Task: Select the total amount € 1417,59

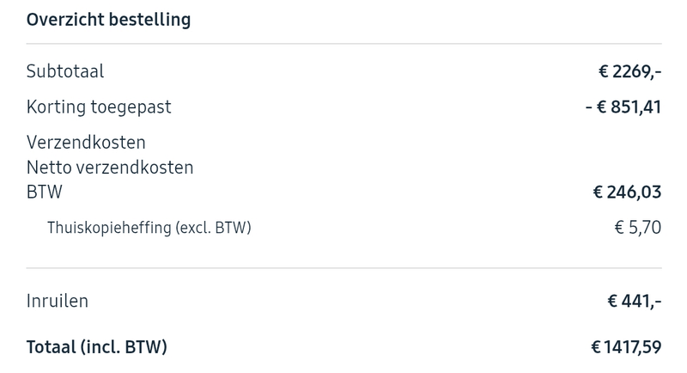Action: (x=626, y=347)
